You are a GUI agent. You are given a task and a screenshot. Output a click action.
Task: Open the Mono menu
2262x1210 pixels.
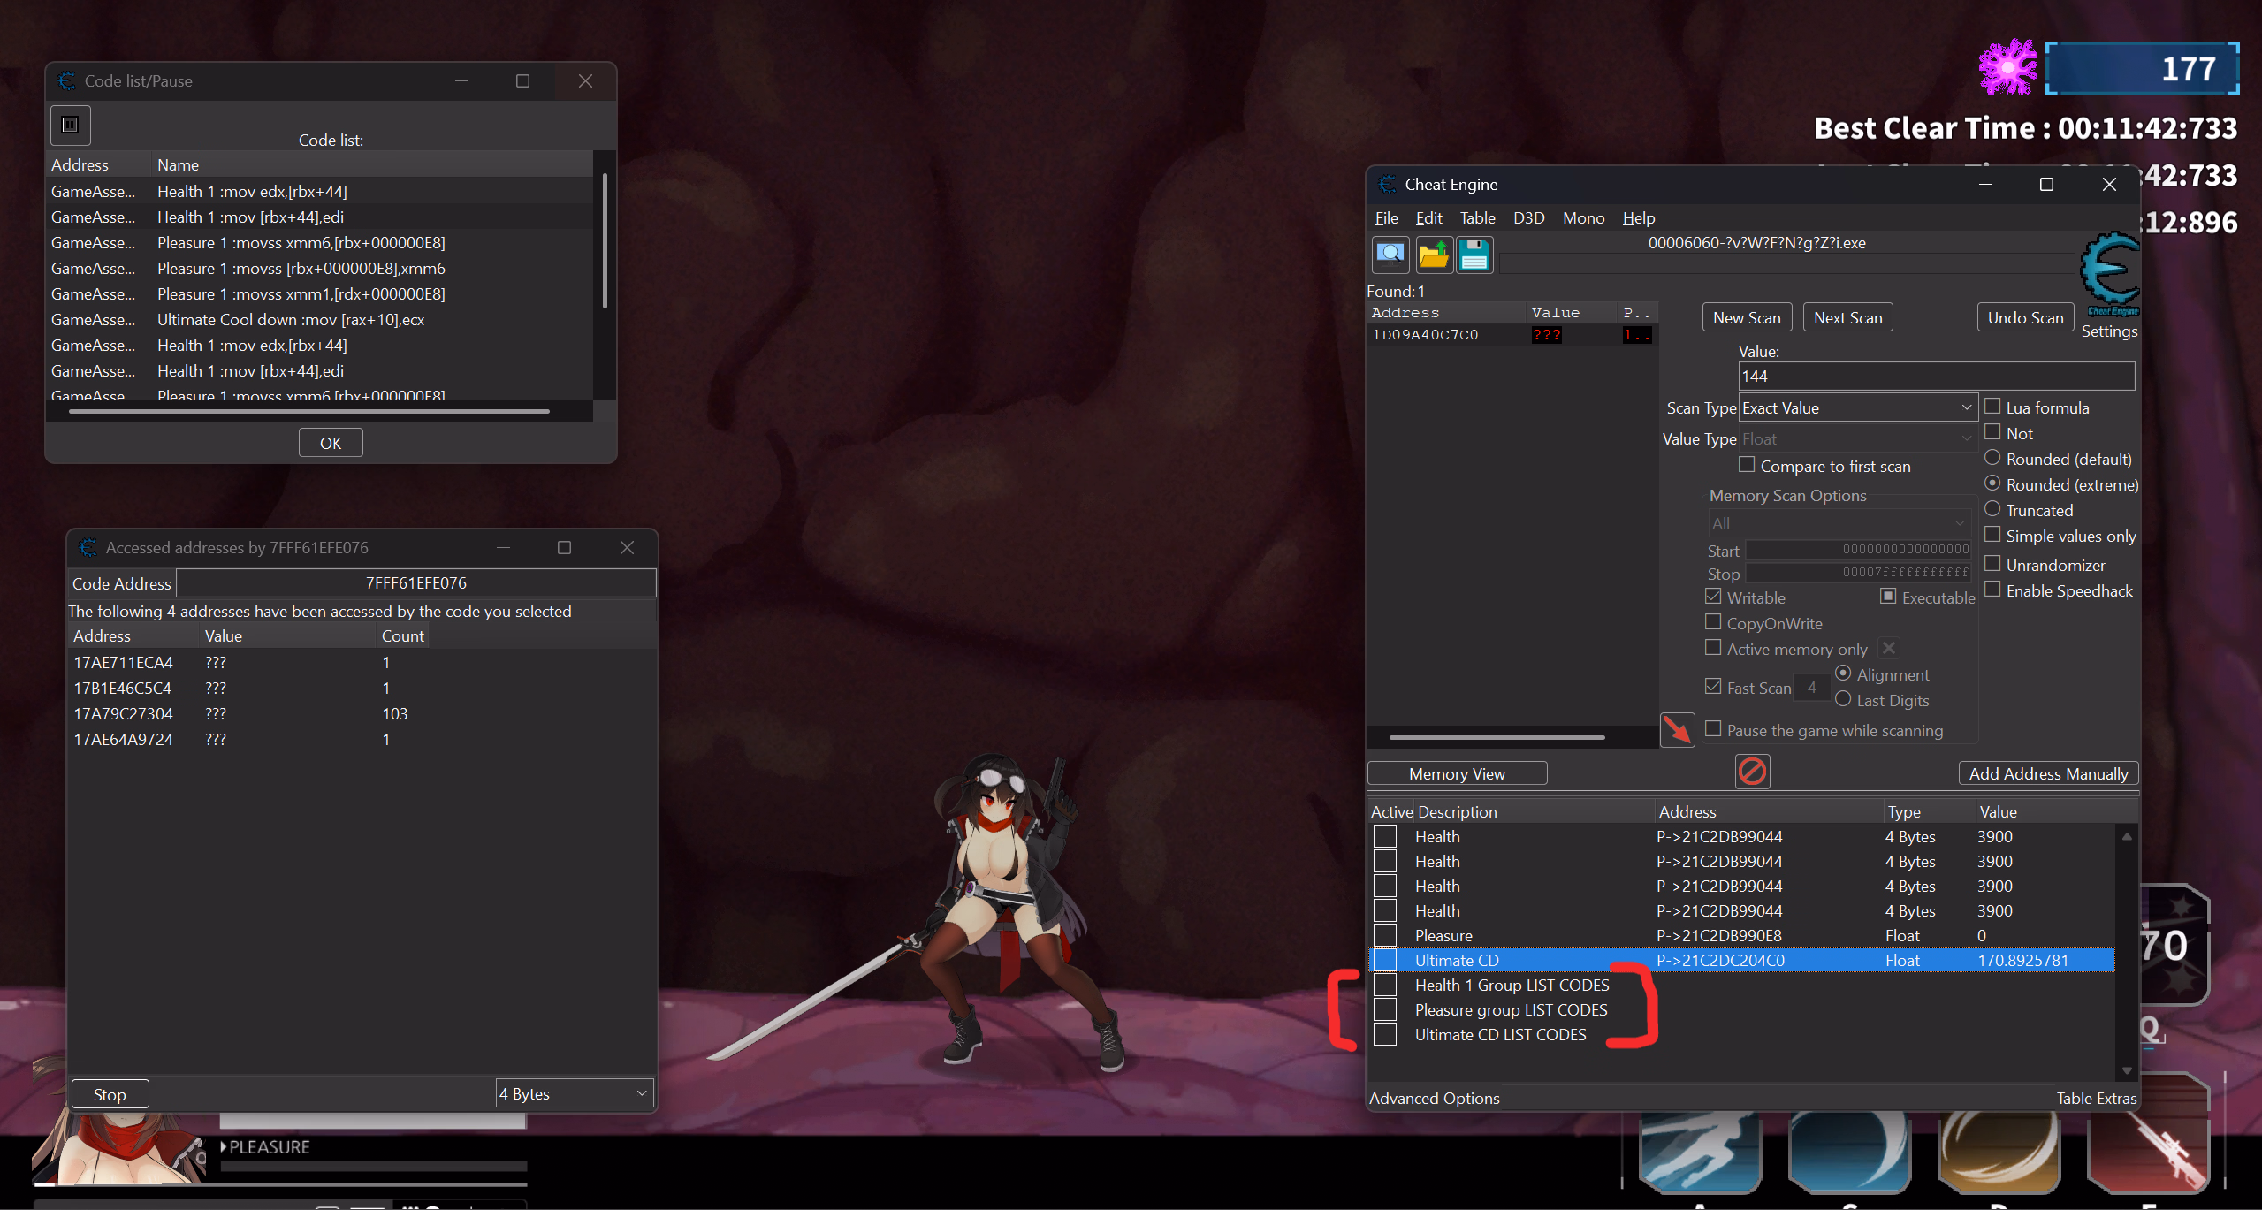click(1583, 218)
